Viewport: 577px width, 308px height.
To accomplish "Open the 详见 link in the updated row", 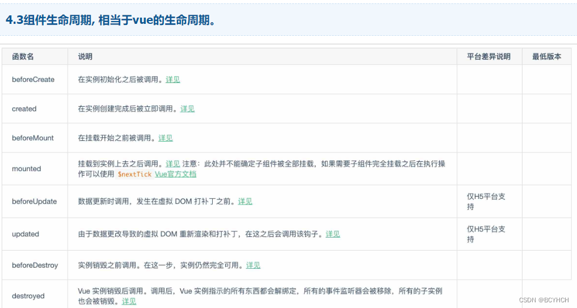I will pos(332,234).
